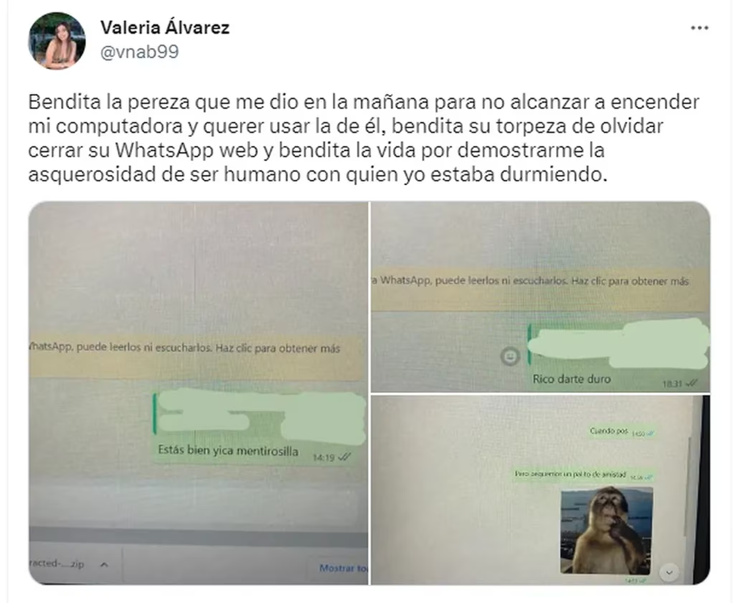The height and width of the screenshot is (603, 733).
Task: Open the downloaded .zip file item
Action: [x=57, y=565]
